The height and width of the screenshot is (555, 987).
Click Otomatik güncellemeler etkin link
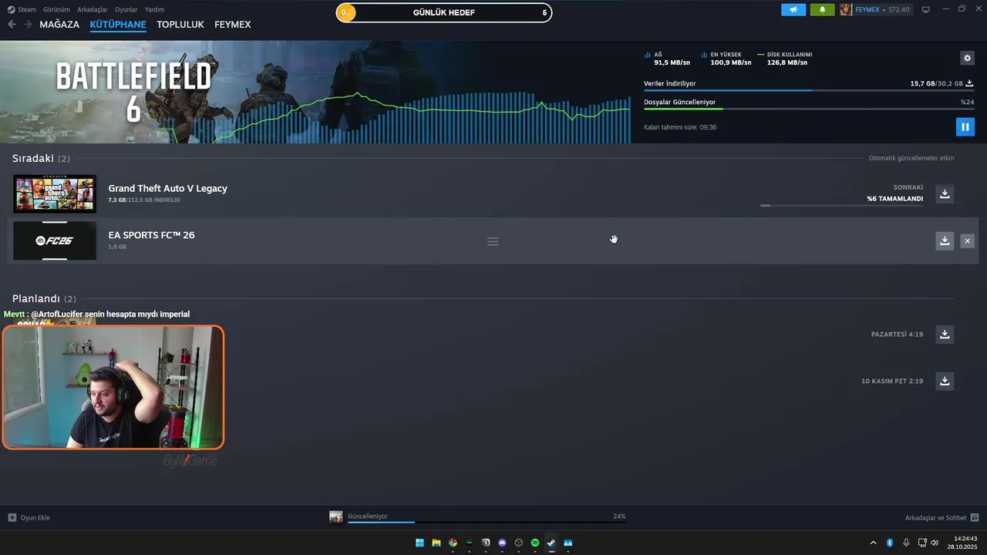click(911, 158)
